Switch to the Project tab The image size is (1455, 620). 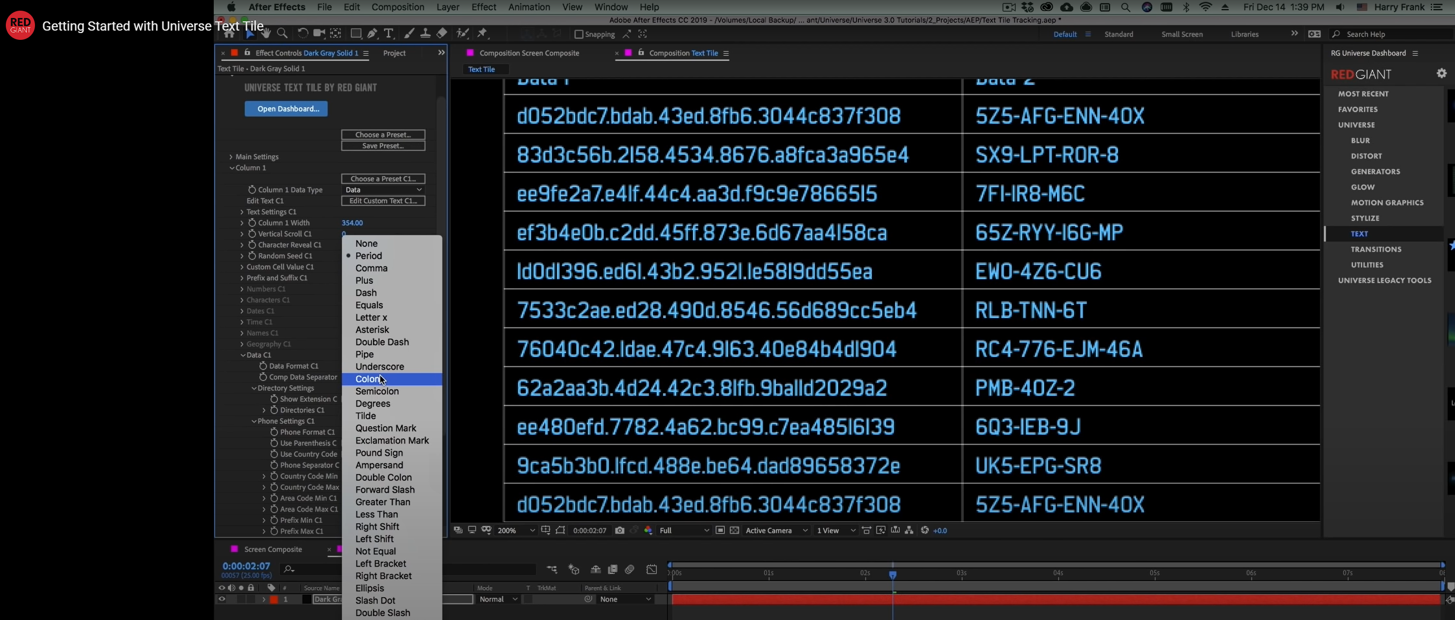click(x=394, y=53)
